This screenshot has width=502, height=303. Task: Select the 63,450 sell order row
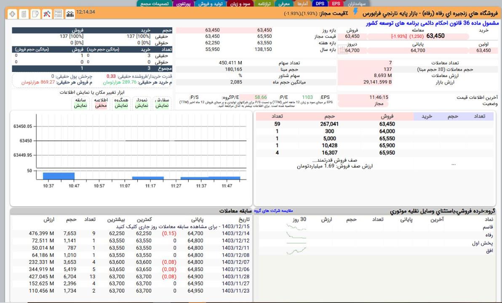pos(387,124)
